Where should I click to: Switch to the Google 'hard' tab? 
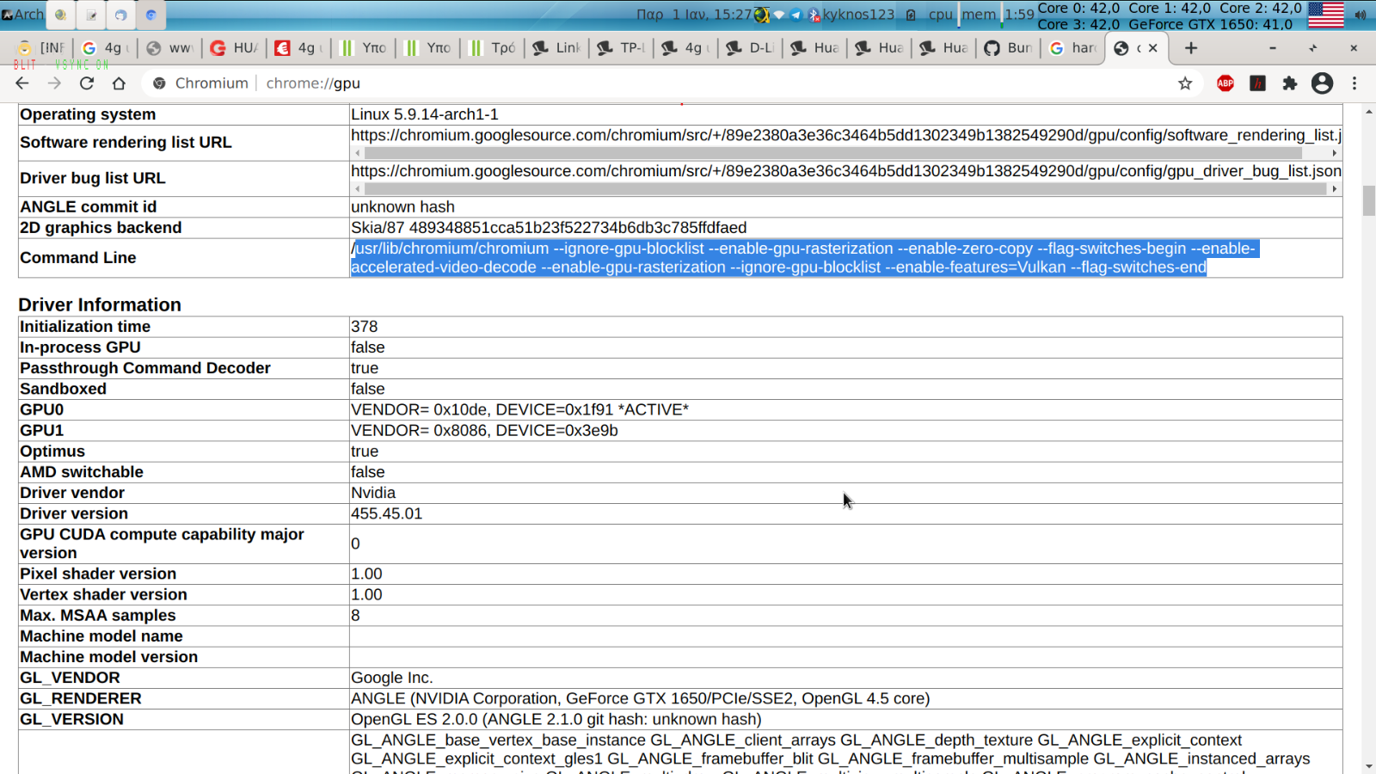pyautogui.click(x=1072, y=48)
